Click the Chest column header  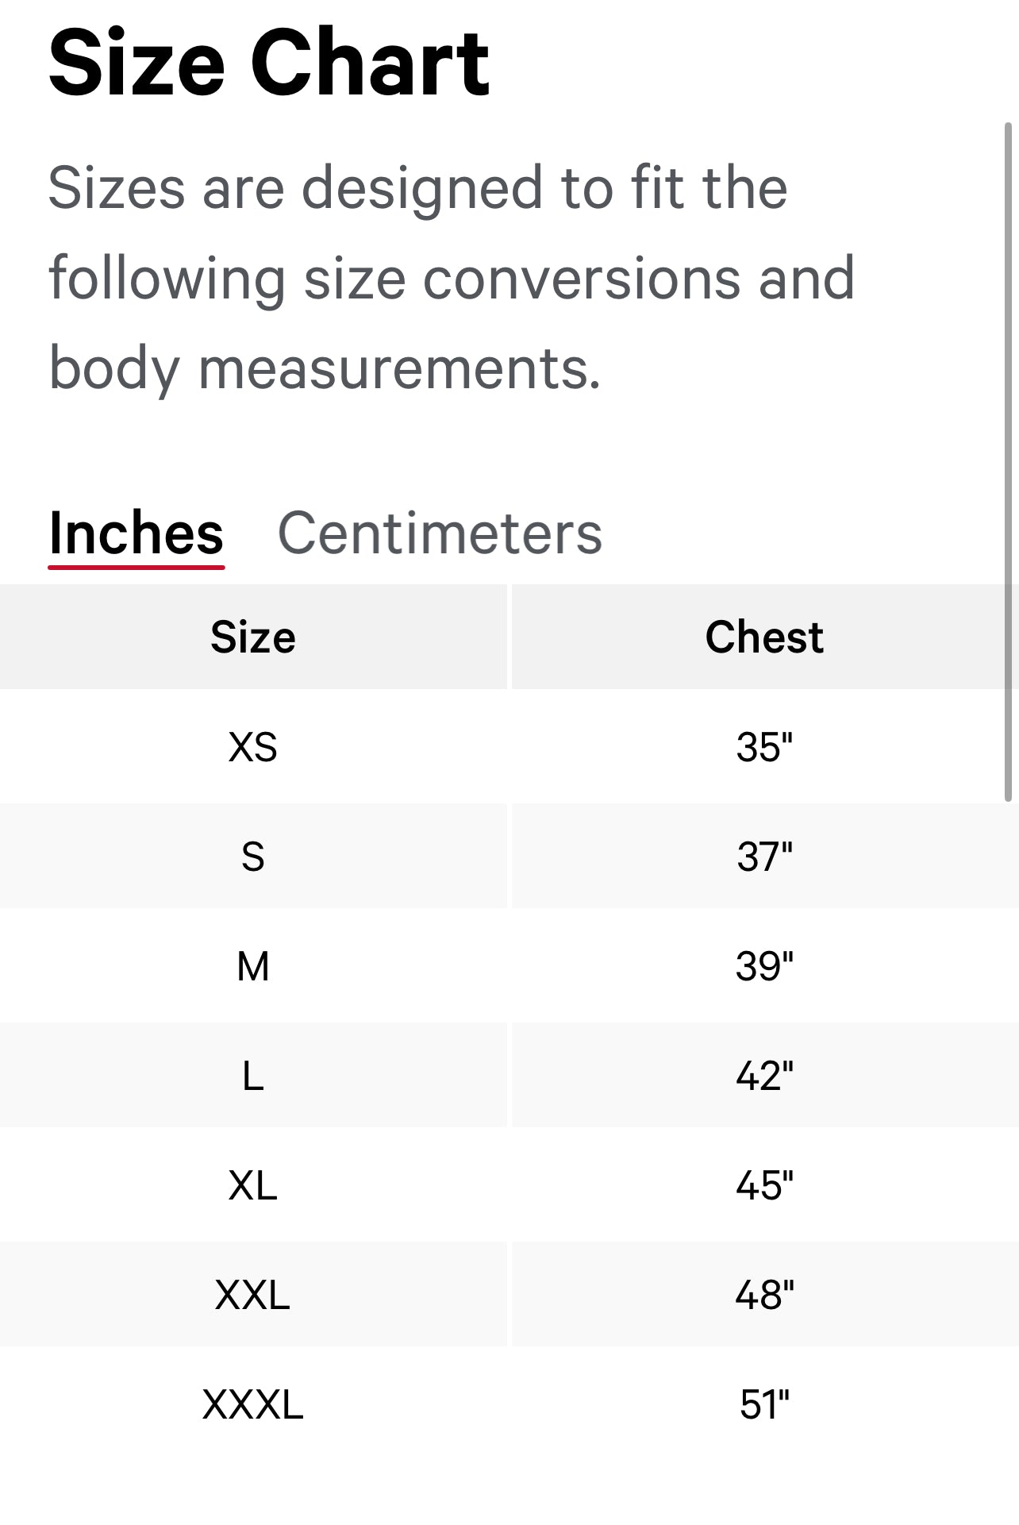(764, 637)
